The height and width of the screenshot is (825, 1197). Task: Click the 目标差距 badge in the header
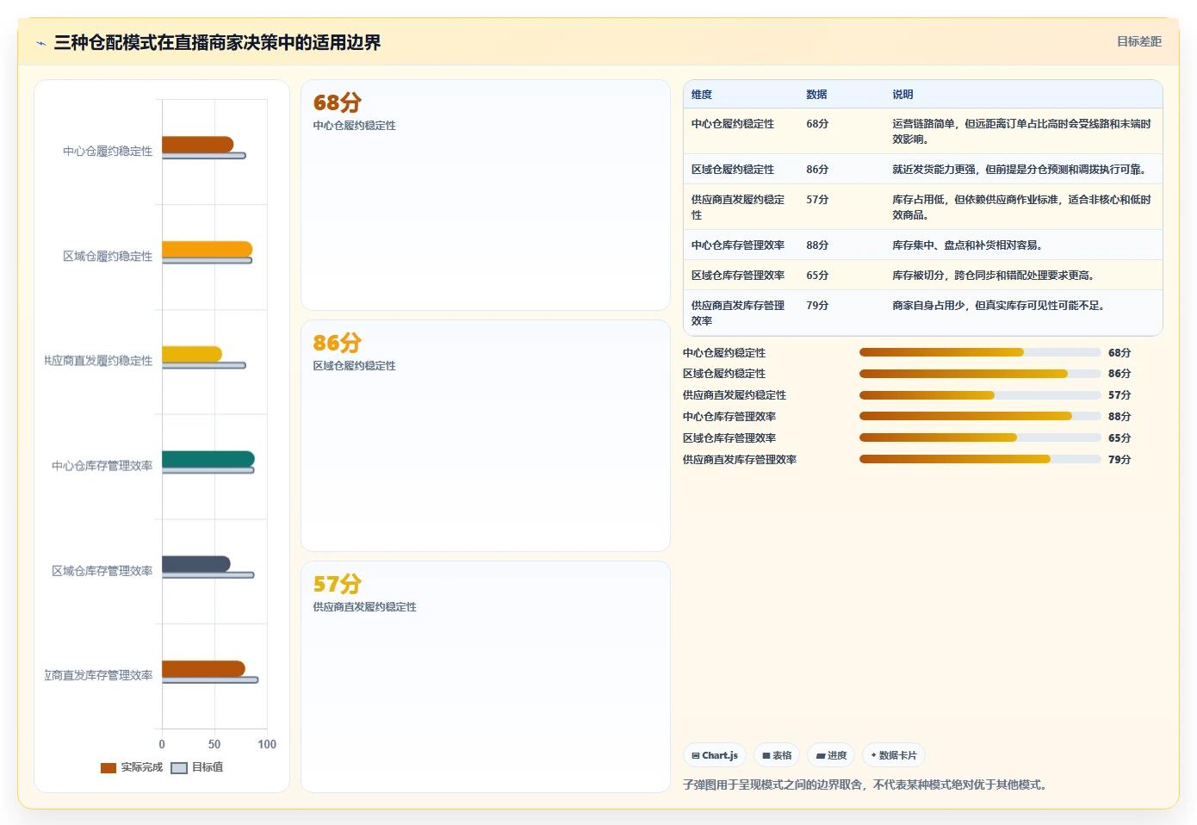click(x=1138, y=41)
